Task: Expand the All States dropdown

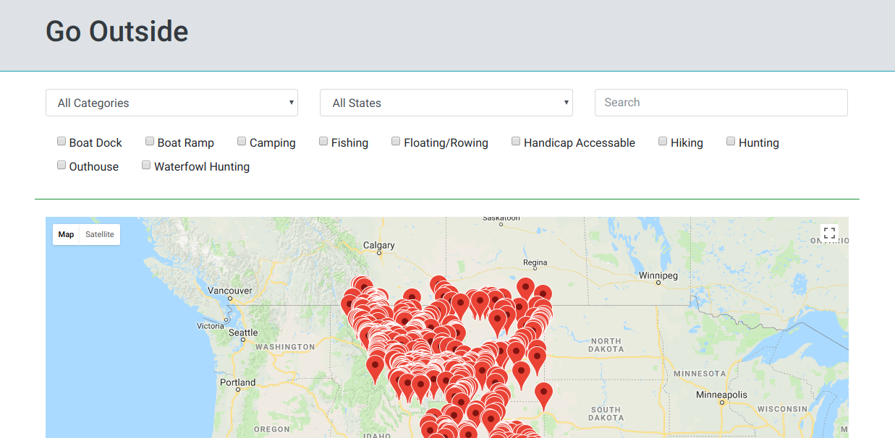Action: tap(446, 103)
